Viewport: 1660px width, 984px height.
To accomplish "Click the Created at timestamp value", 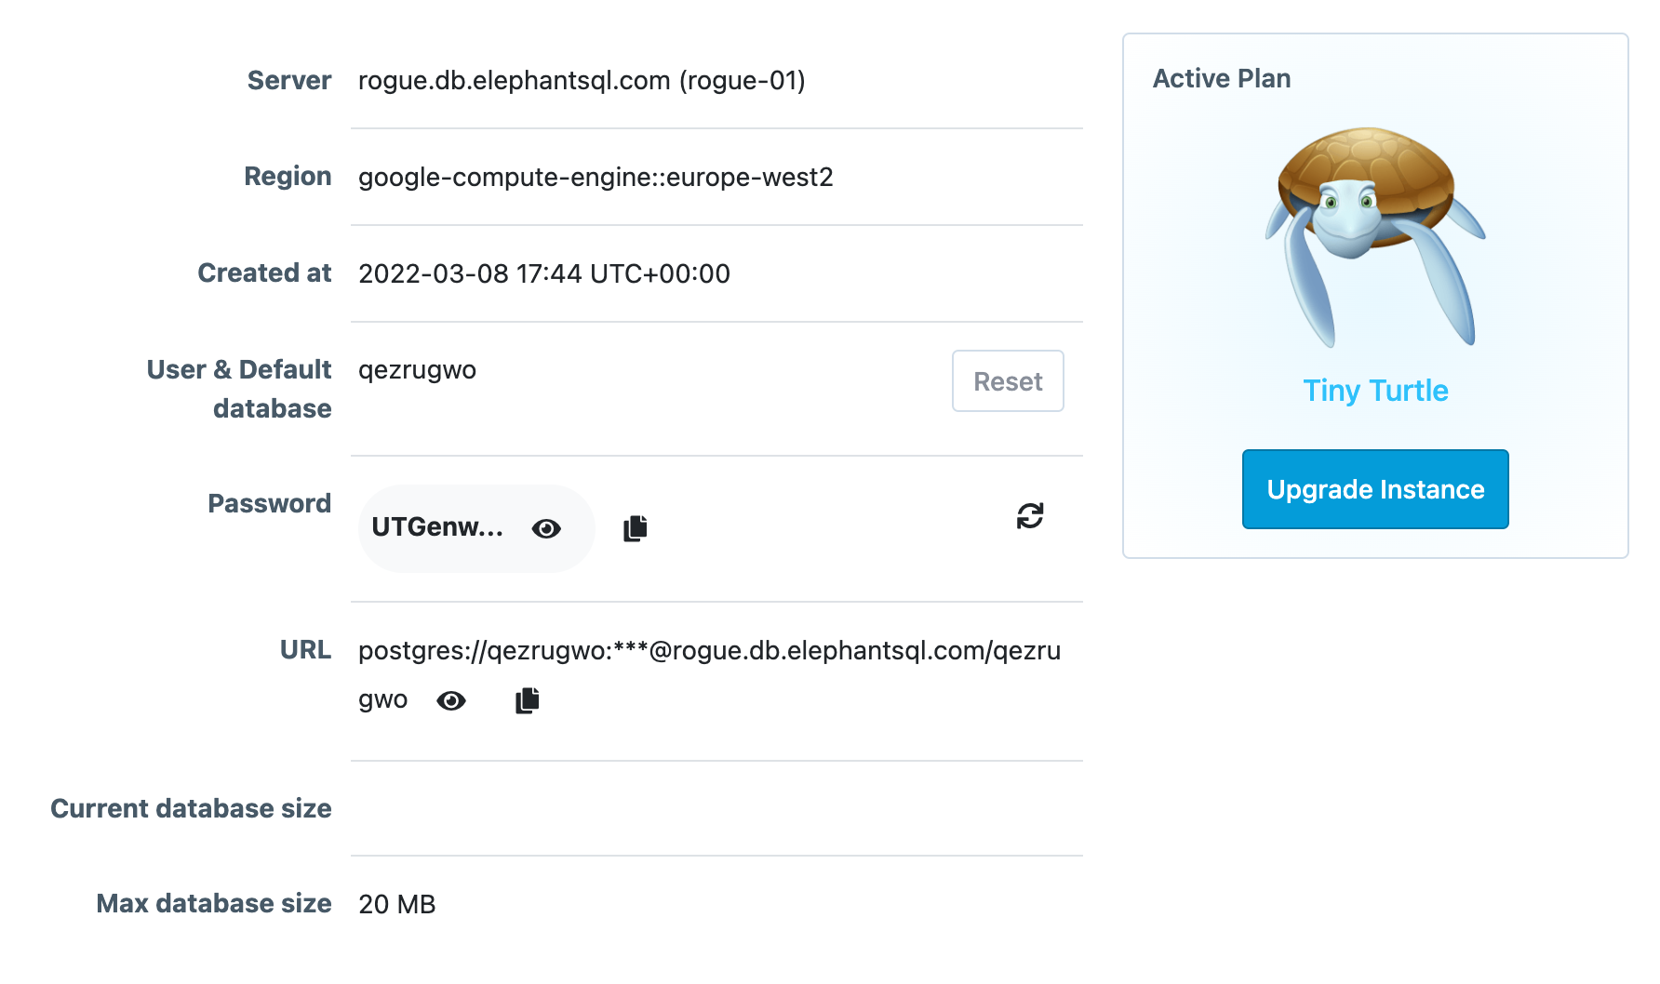I will click(x=544, y=273).
